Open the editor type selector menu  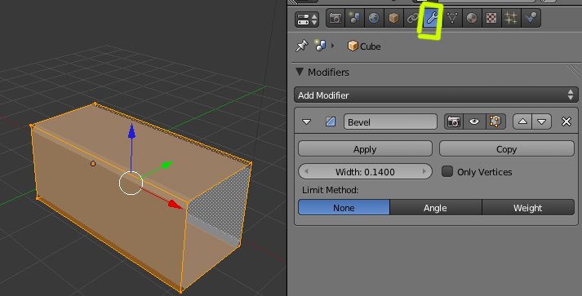(x=307, y=20)
